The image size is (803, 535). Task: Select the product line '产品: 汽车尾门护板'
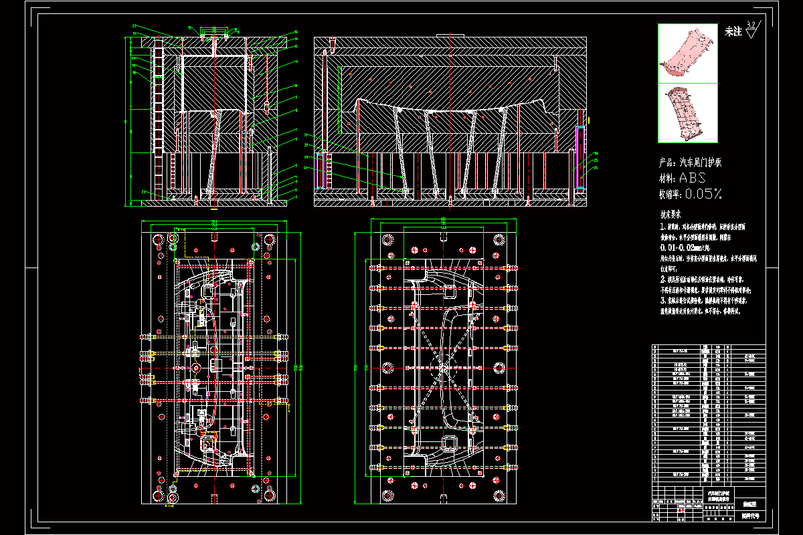click(x=691, y=163)
